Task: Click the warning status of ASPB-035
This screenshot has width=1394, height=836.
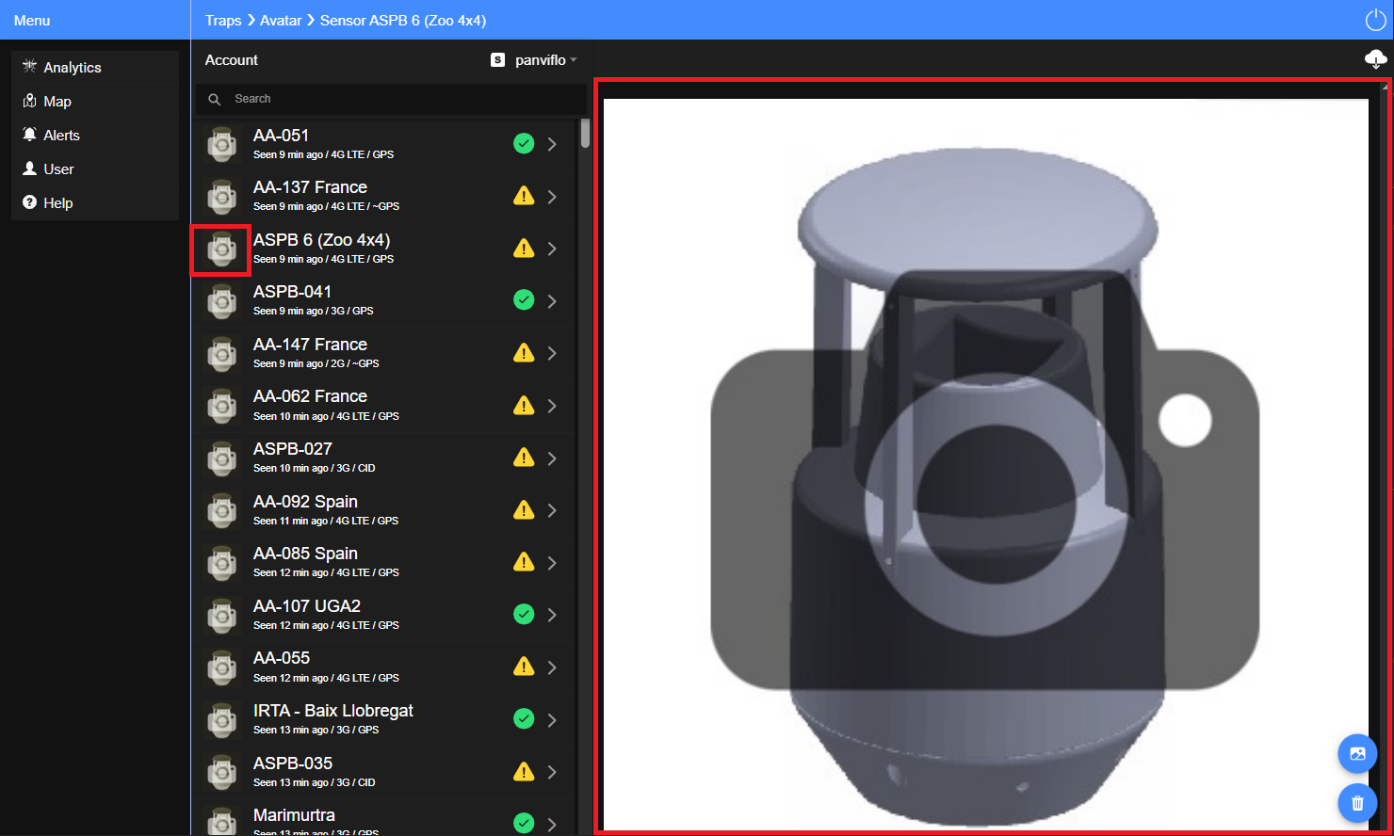Action: point(524,772)
